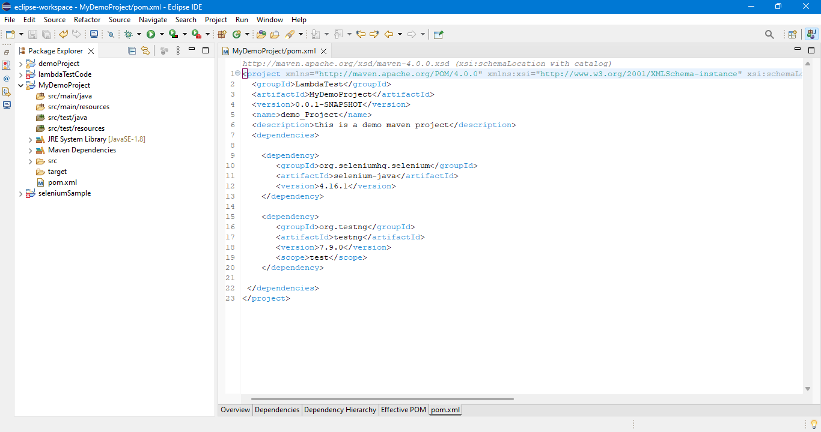Close the Package Explorer view
The image size is (821, 432).
[91, 52]
